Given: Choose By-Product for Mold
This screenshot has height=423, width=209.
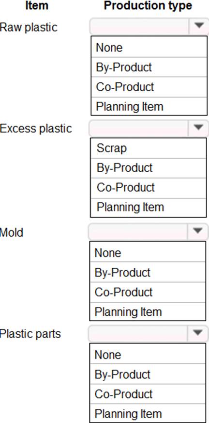Looking at the screenshot, I should (x=148, y=272).
